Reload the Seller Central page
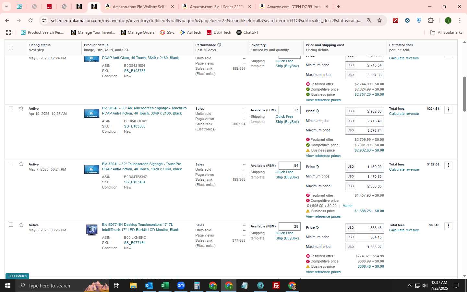The width and height of the screenshot is (467, 292). (30, 20)
